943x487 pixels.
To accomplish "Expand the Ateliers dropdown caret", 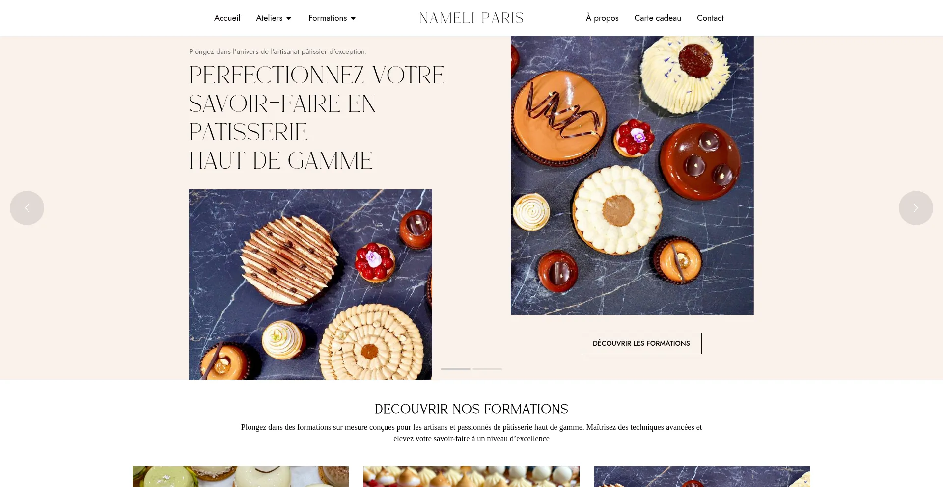I will click(x=289, y=18).
